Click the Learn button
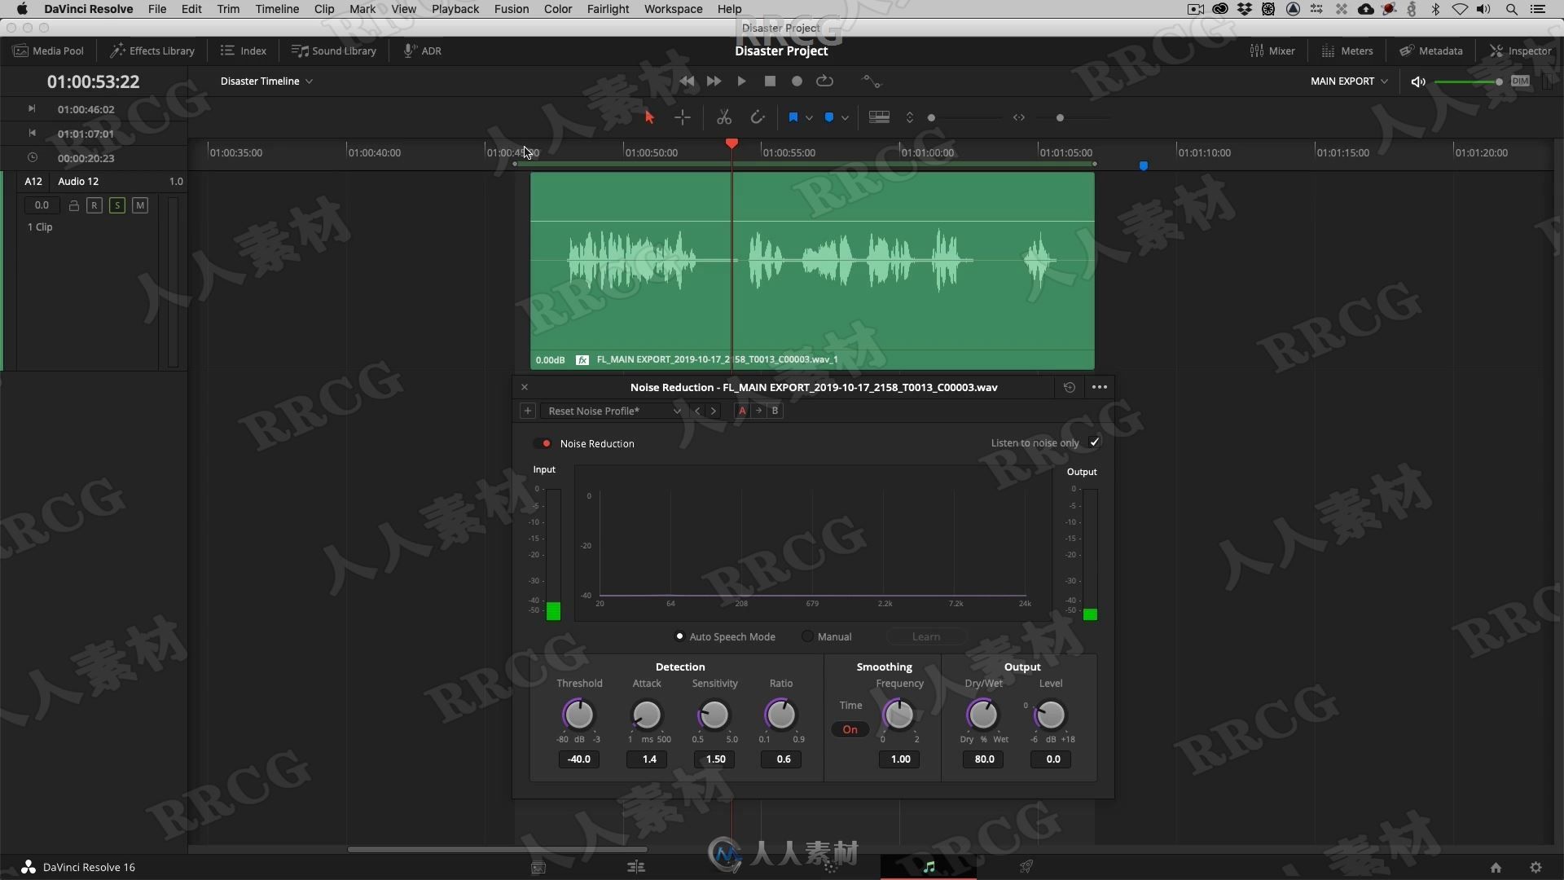The width and height of the screenshot is (1564, 880). click(926, 636)
